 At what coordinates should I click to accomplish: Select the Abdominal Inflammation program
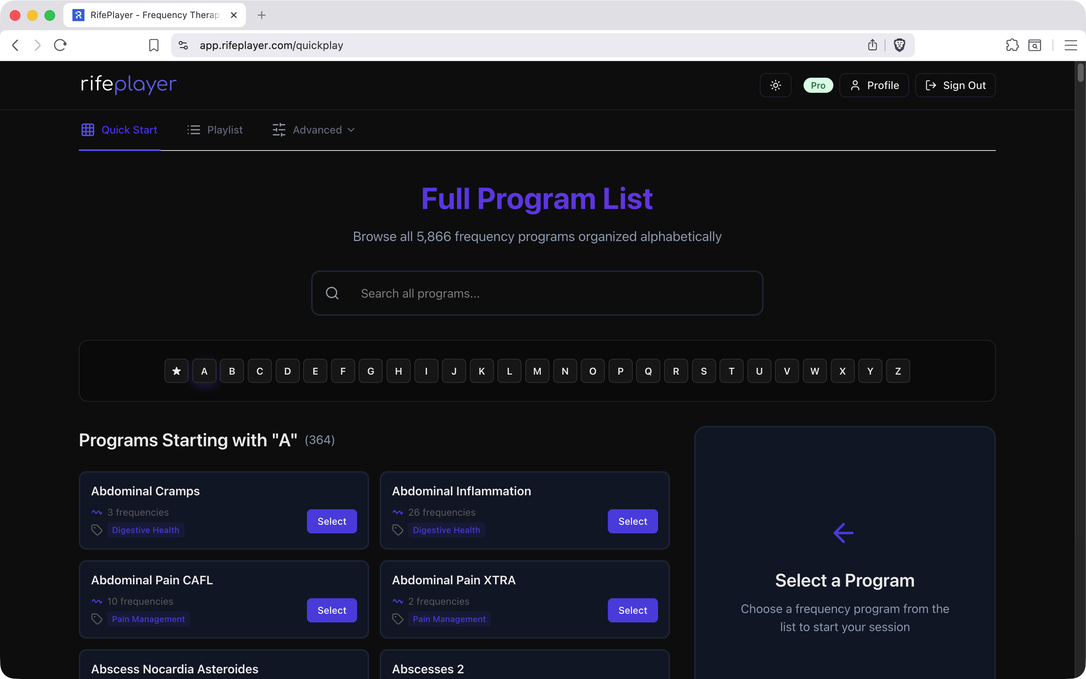(633, 521)
